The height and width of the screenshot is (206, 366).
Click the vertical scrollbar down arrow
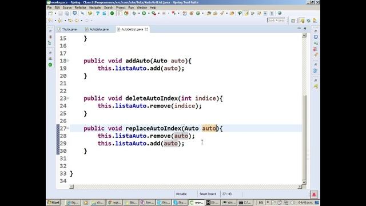click(x=304, y=182)
